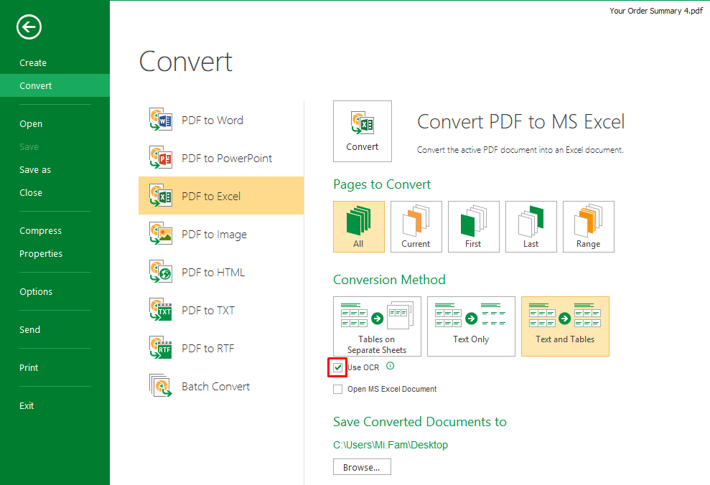Click the Batch Convert label

[215, 387]
